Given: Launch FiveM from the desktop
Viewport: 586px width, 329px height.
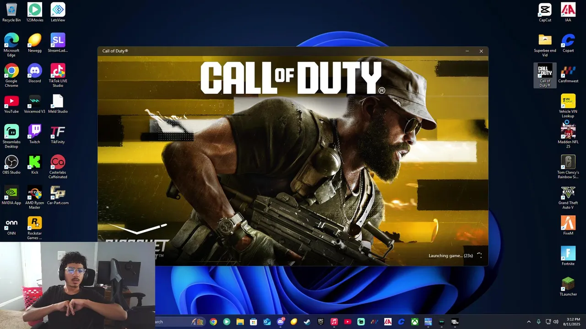Looking at the screenshot, I should 568,226.
